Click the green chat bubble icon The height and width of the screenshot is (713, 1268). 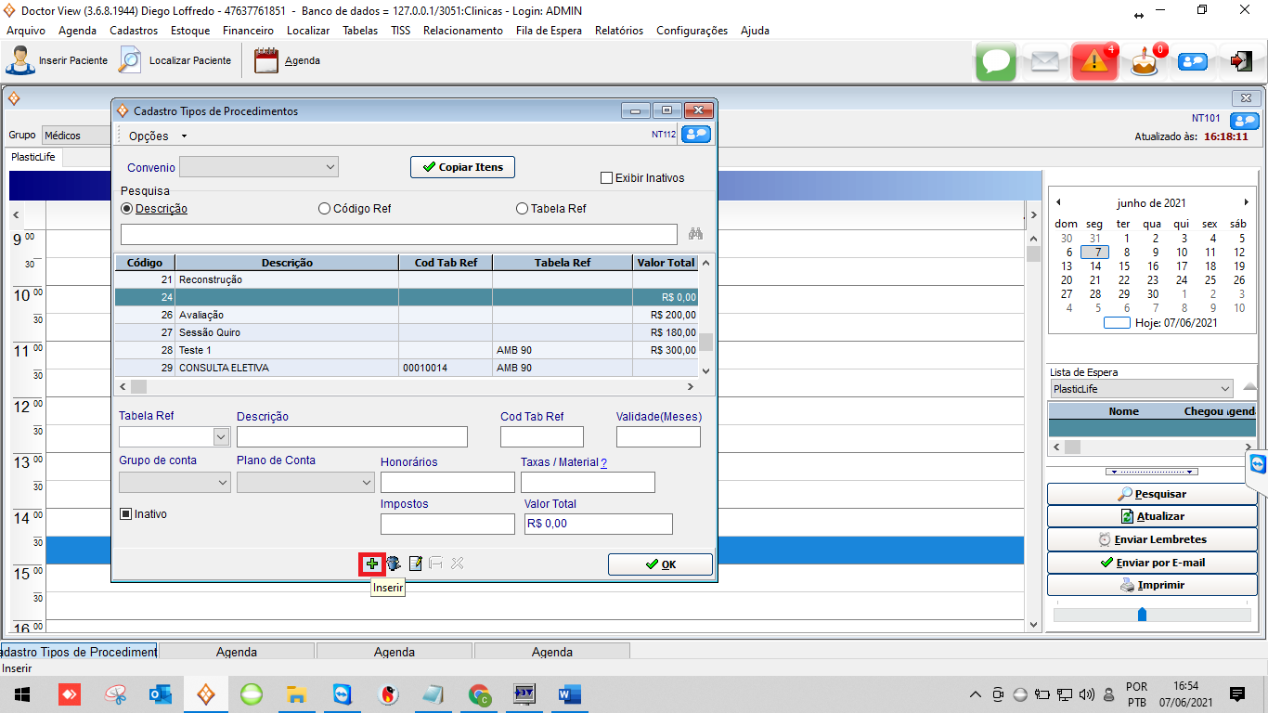(996, 61)
